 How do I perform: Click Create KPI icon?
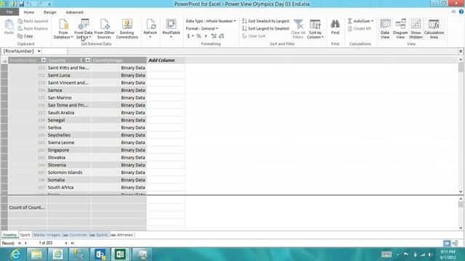click(x=360, y=28)
